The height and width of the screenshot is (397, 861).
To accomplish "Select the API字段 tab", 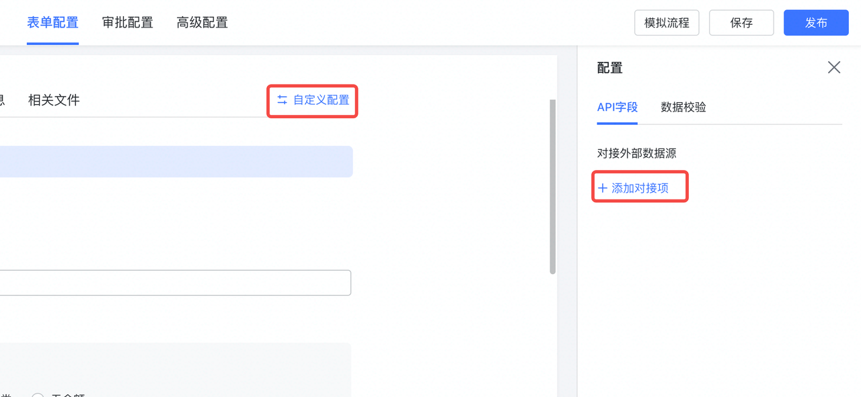I will click(x=617, y=107).
